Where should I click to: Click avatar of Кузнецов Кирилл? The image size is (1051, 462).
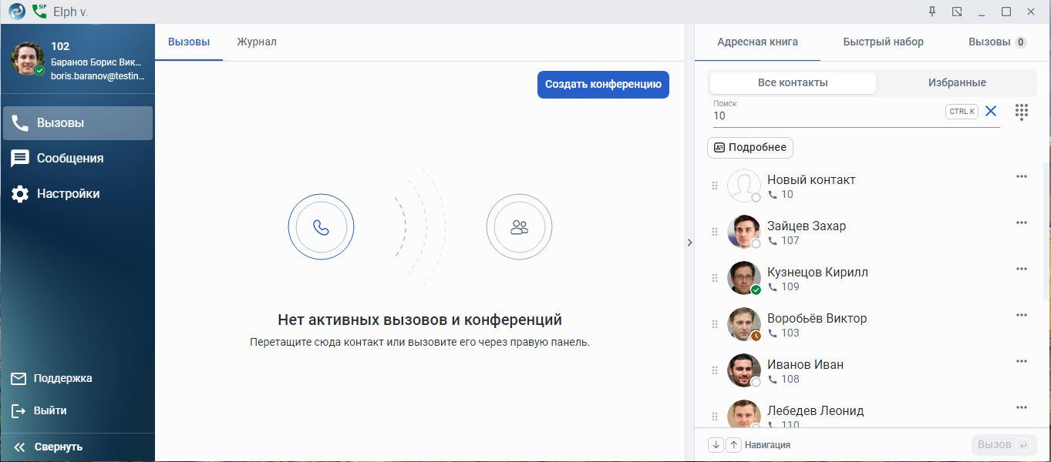[x=744, y=278]
